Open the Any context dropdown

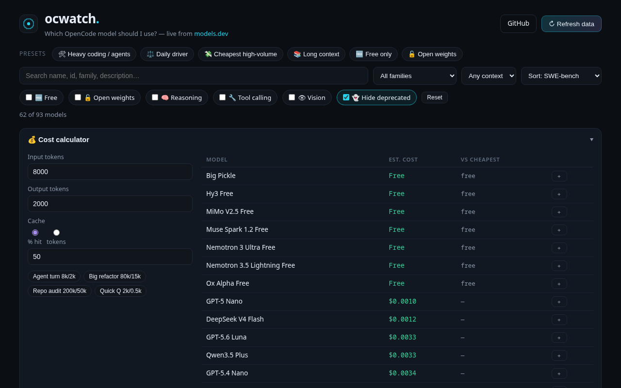click(x=489, y=76)
